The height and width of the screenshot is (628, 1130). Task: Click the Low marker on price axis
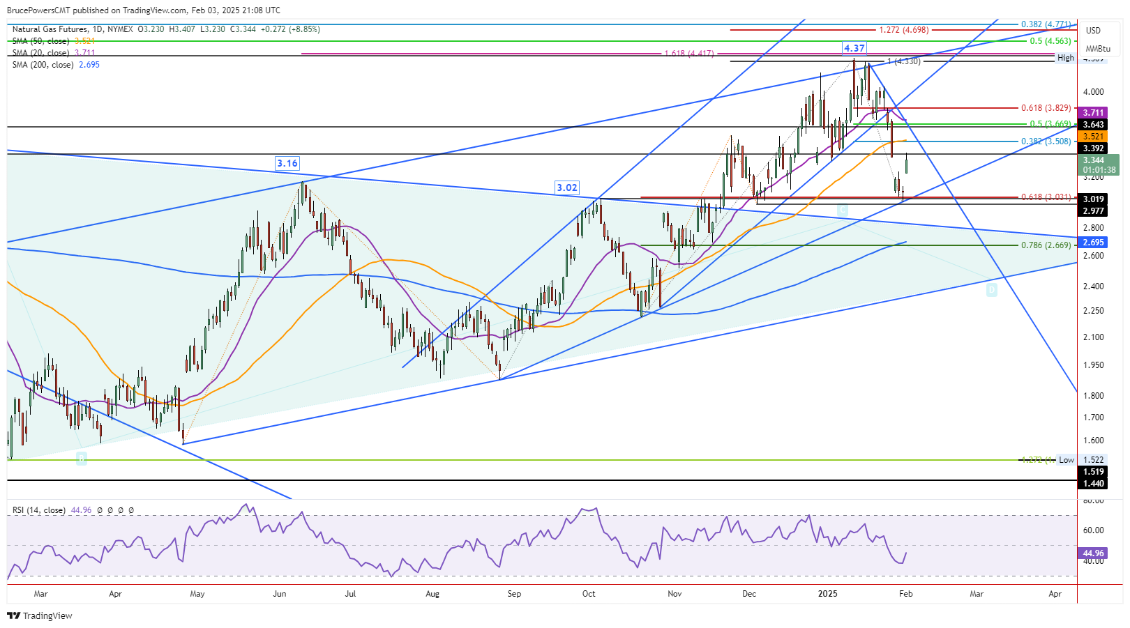[1067, 460]
